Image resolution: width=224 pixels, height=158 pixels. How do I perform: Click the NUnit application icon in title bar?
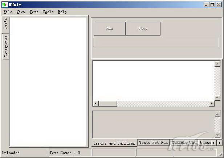coord(5,5)
